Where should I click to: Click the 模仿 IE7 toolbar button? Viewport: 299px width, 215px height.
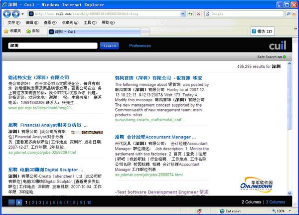point(263,31)
